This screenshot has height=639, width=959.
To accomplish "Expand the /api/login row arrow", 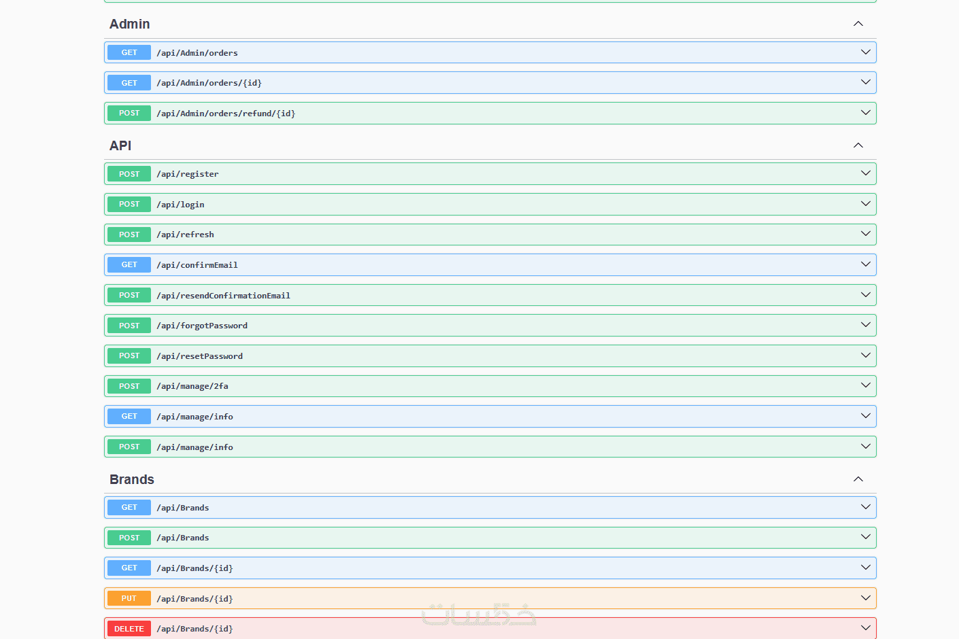I will point(866,204).
